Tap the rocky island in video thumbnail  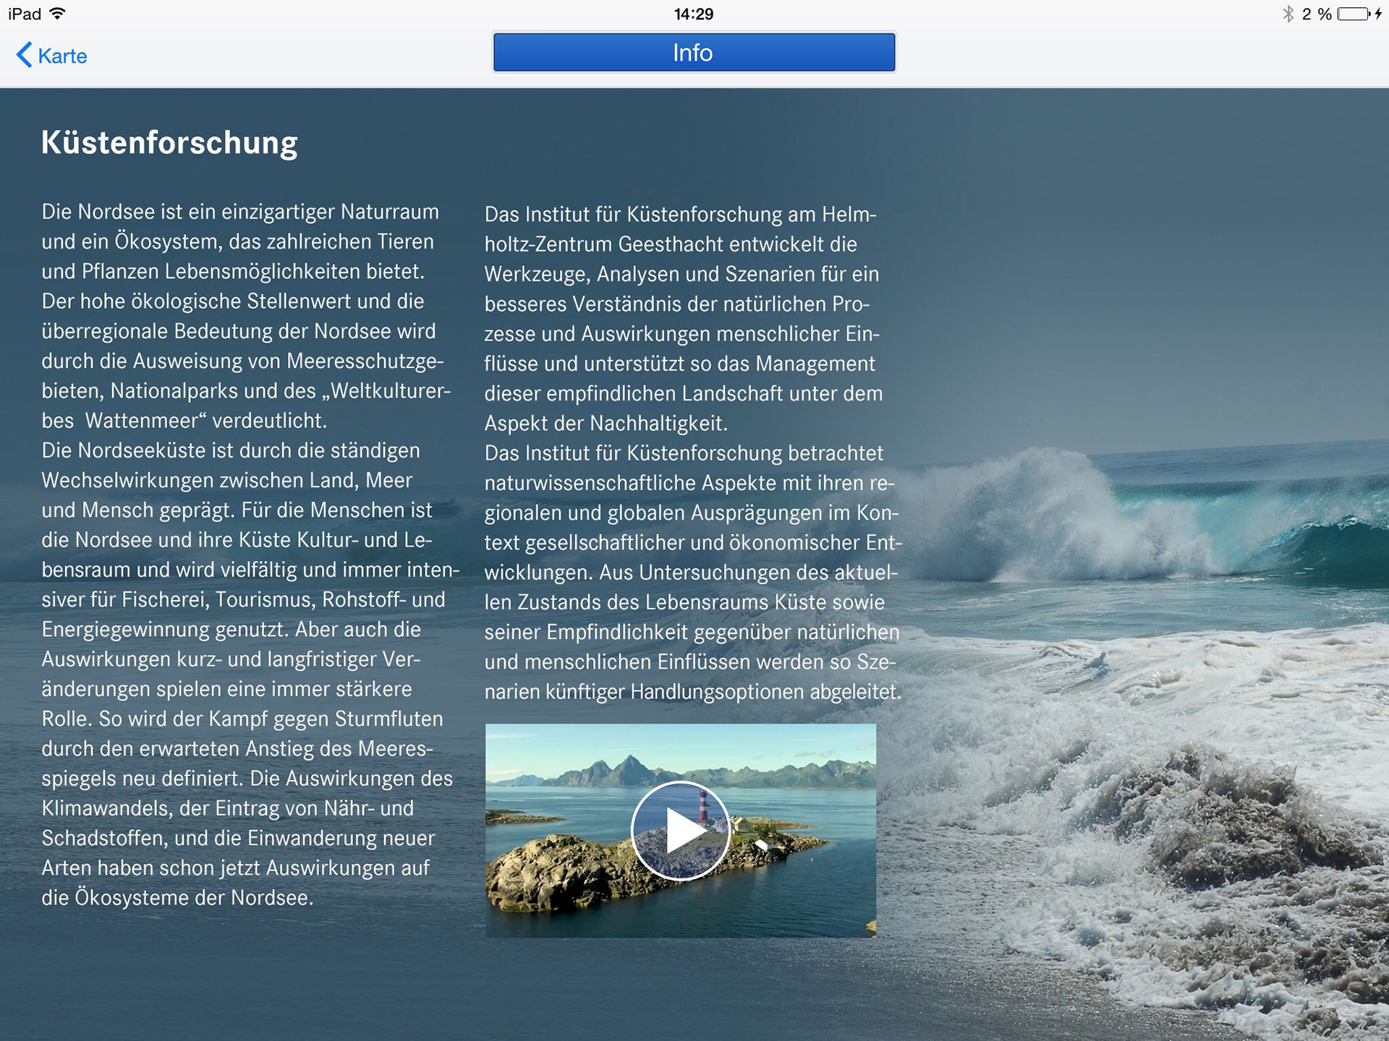pyautogui.click(x=550, y=875)
